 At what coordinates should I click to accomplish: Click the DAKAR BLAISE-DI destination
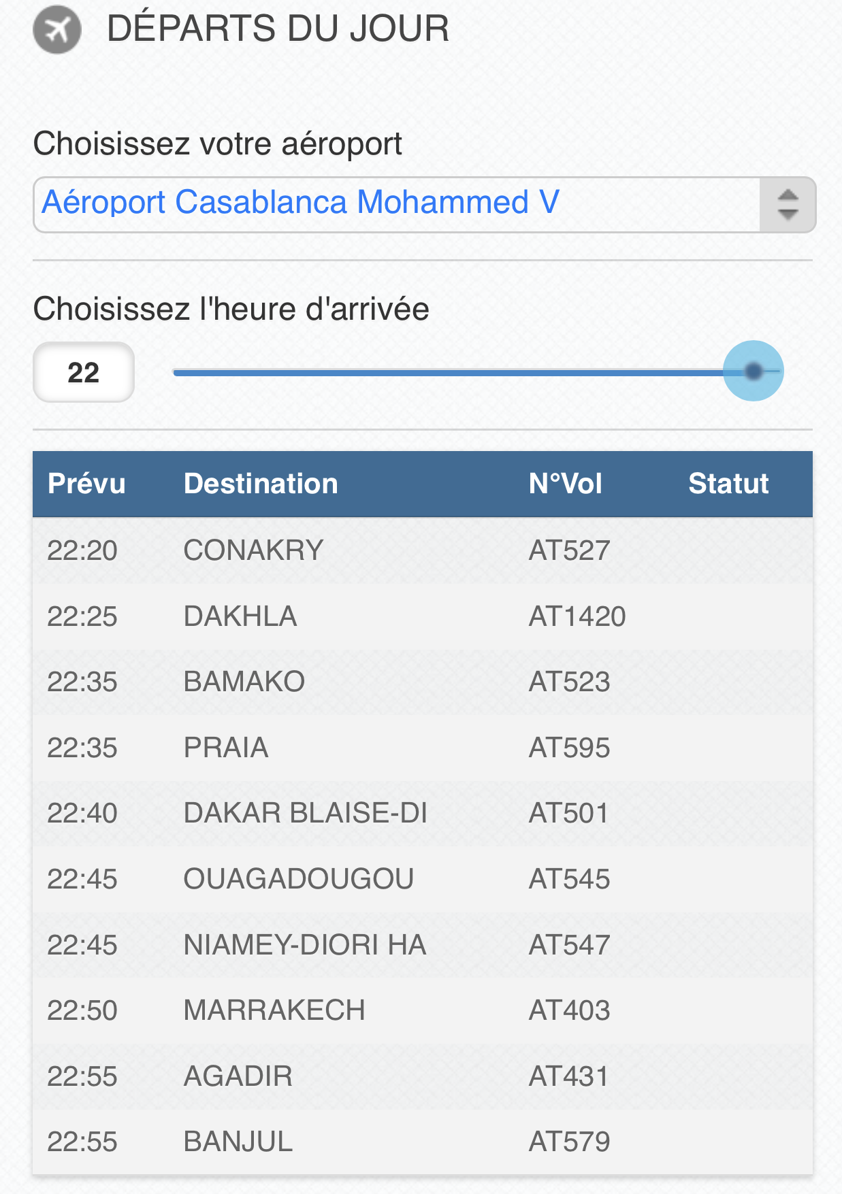[x=305, y=813]
